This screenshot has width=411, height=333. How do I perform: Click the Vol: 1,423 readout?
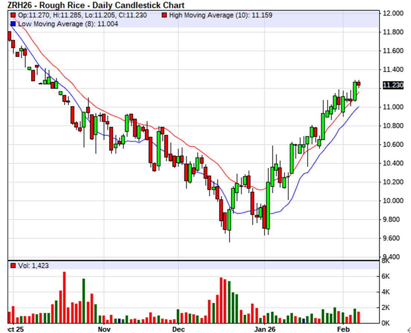coord(33,266)
